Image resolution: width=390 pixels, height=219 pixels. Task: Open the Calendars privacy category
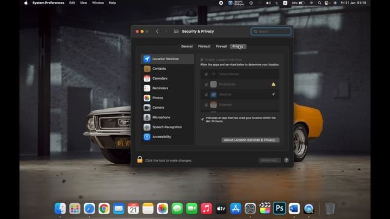coord(168,78)
